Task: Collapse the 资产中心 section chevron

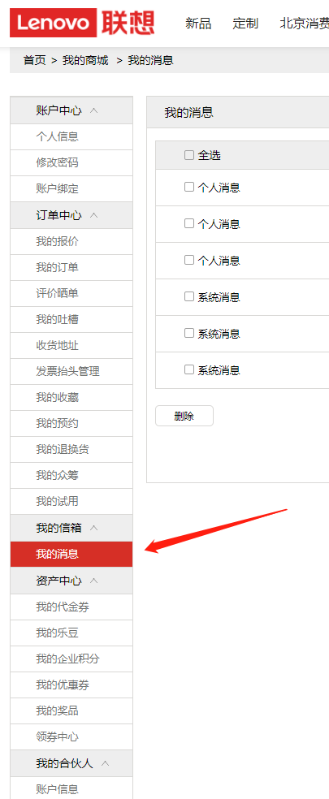Action: tap(94, 581)
